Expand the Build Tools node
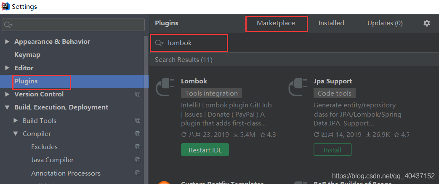 (x=16, y=121)
